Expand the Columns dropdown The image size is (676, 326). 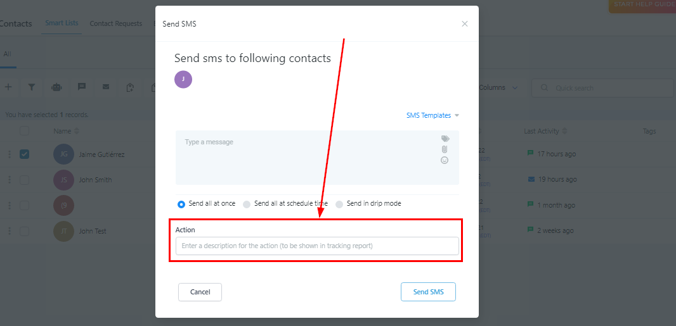(498, 87)
